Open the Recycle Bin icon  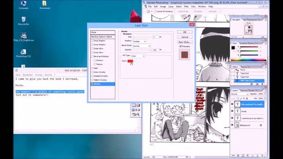click(x=23, y=21)
